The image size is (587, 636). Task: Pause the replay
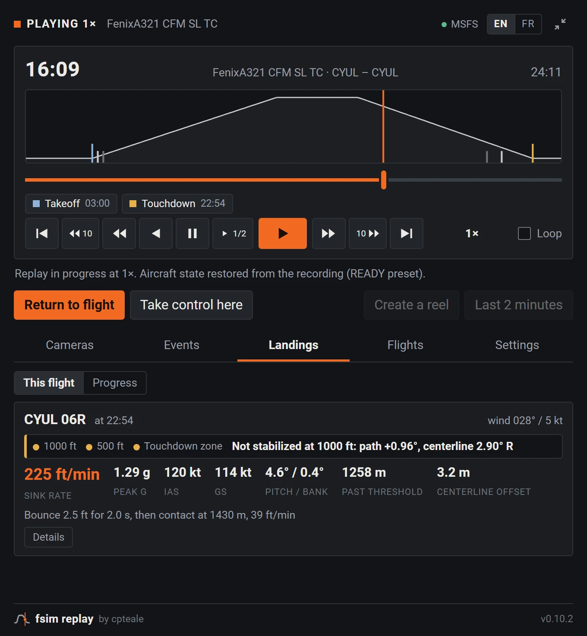coord(193,233)
